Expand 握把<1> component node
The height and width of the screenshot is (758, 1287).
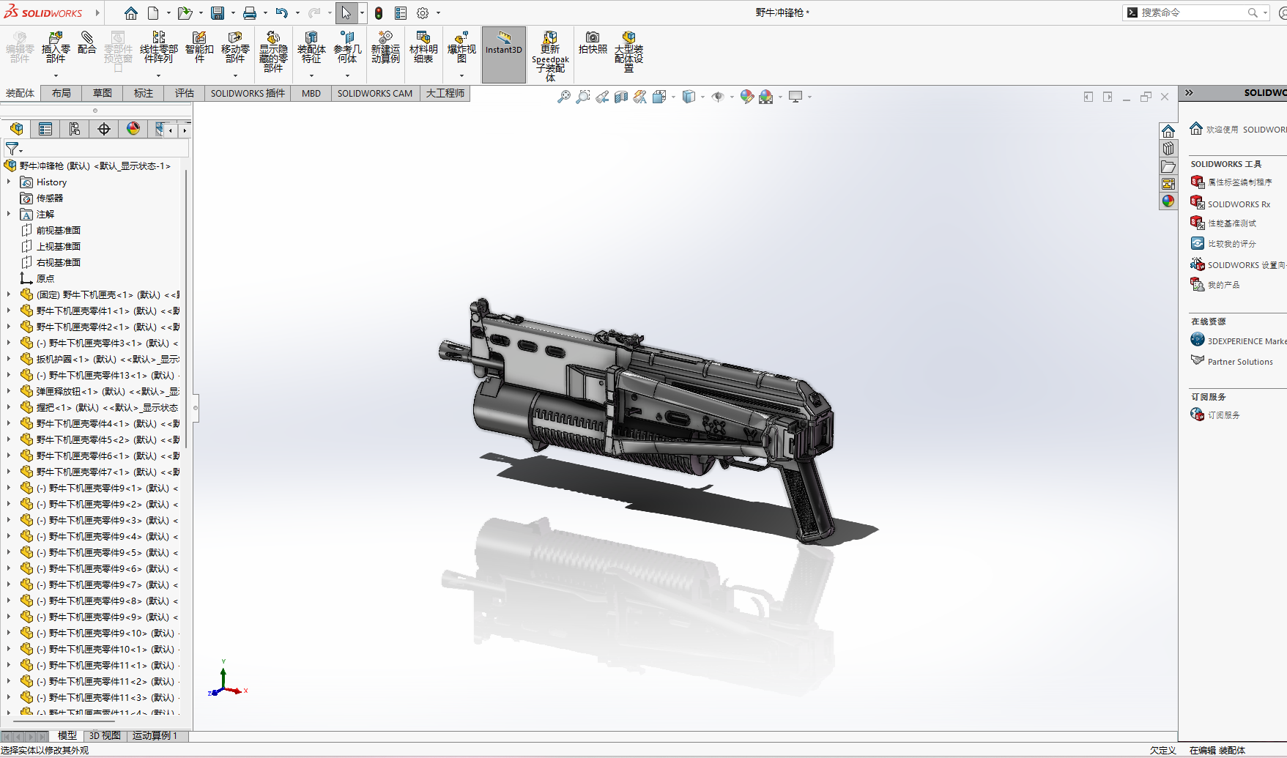click(9, 407)
